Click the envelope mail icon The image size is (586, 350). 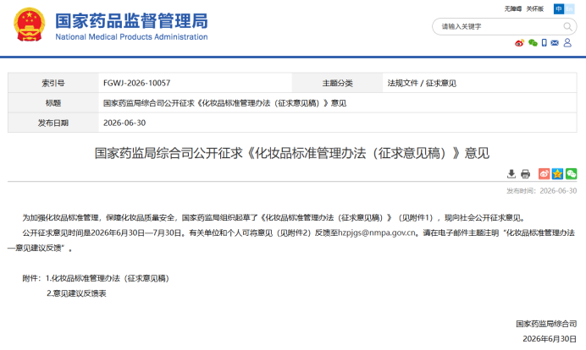555,43
